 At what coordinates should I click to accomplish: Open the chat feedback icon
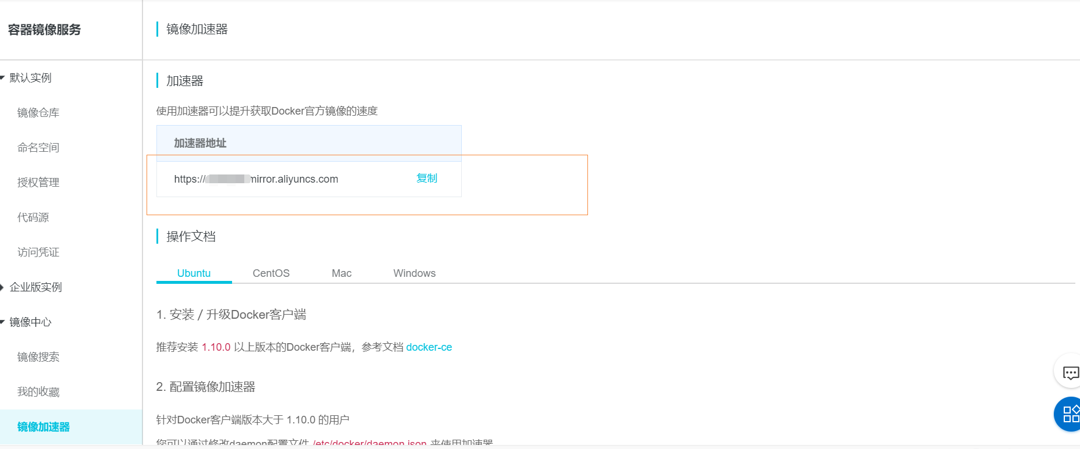[1070, 373]
